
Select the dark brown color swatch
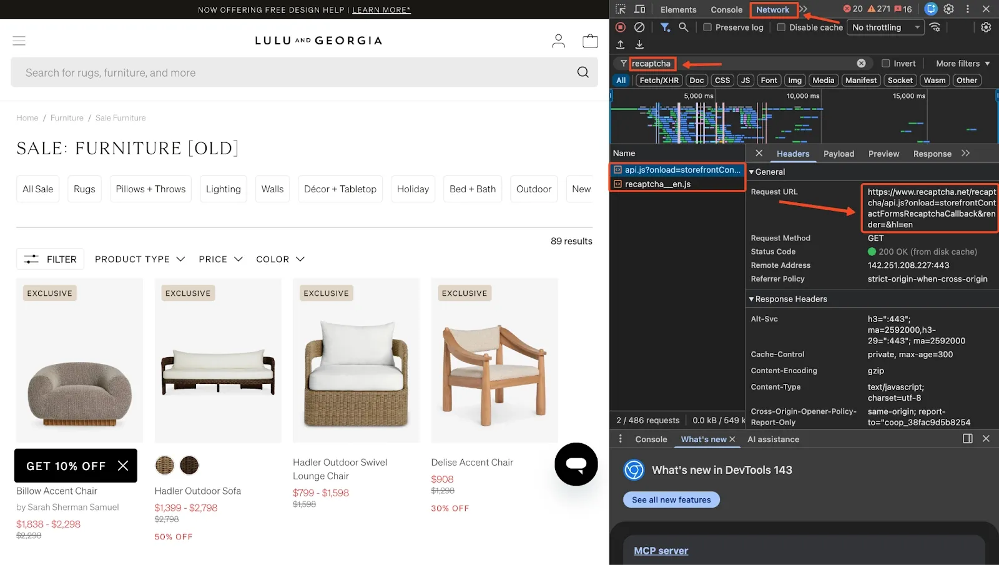tap(189, 465)
